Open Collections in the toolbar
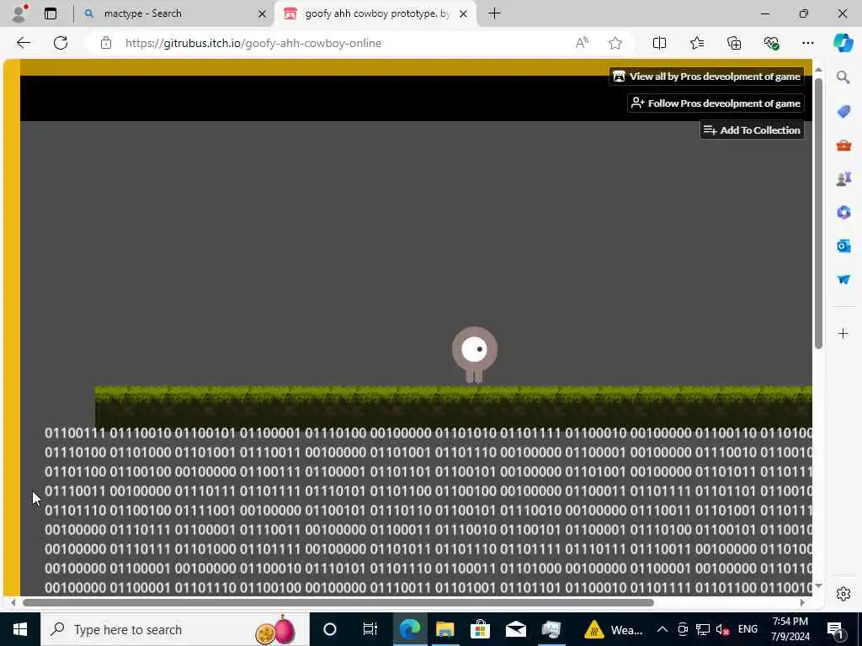 tap(734, 43)
